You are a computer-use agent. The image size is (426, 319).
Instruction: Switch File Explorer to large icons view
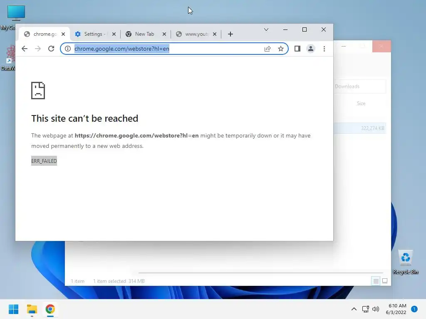pos(385,281)
